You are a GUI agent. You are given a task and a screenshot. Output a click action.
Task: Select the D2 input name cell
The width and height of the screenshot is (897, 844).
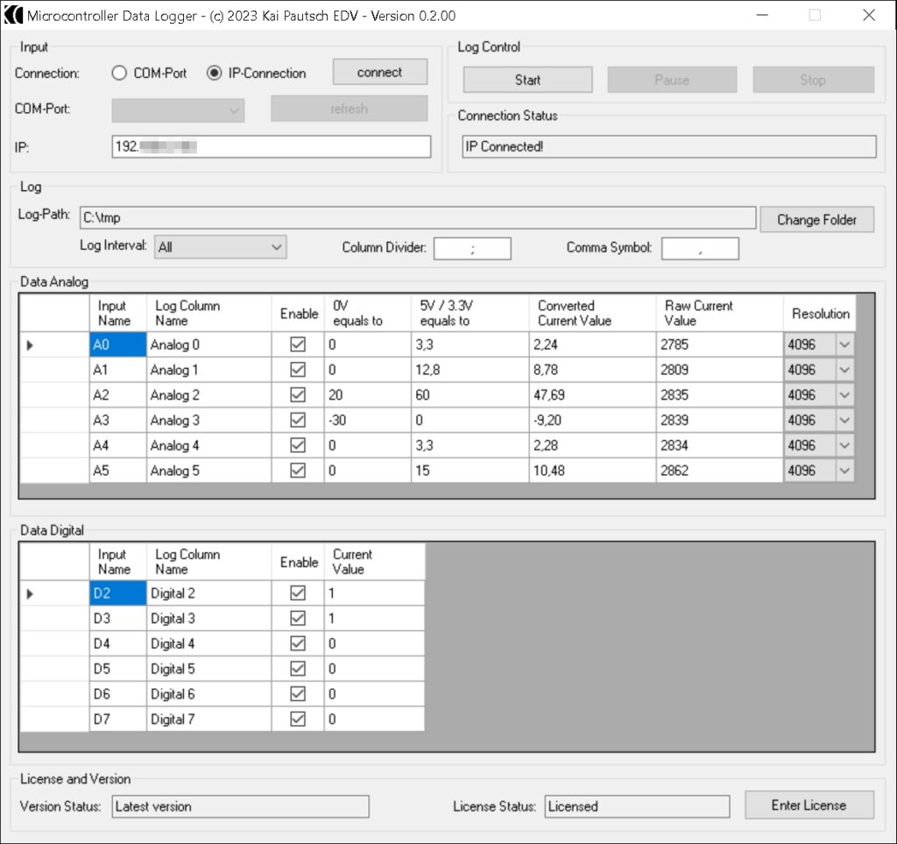[x=118, y=592]
